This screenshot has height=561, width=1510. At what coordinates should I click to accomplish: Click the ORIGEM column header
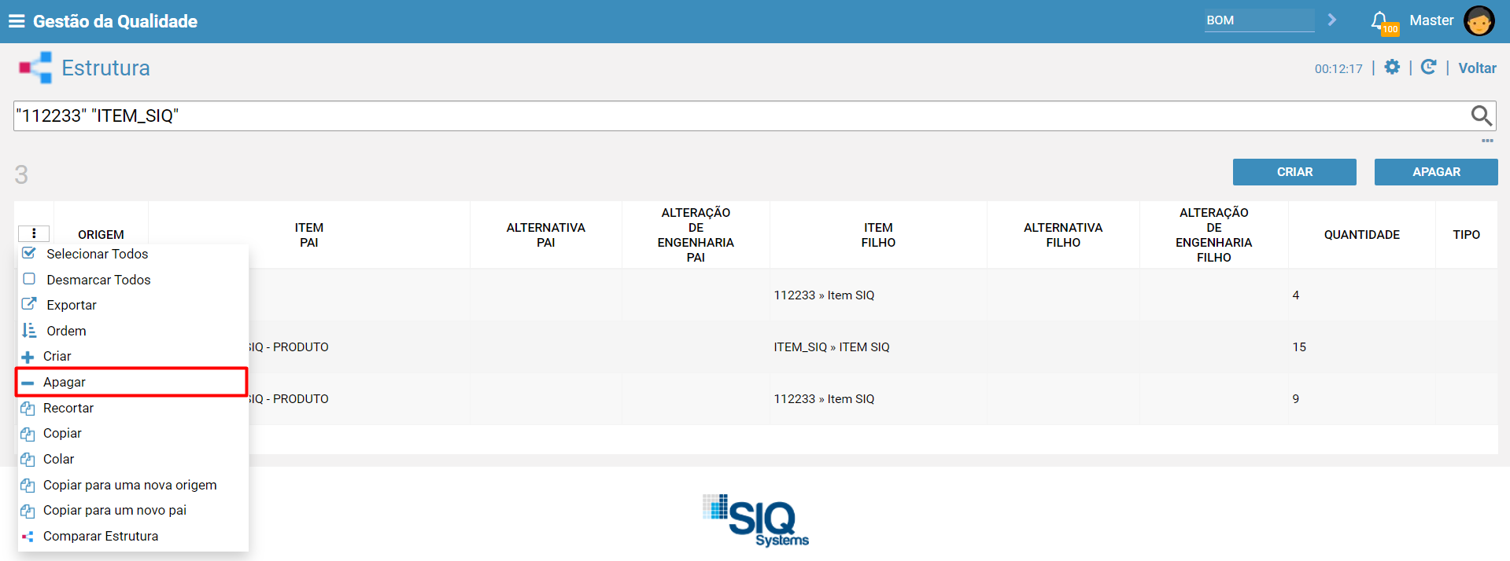coord(101,234)
